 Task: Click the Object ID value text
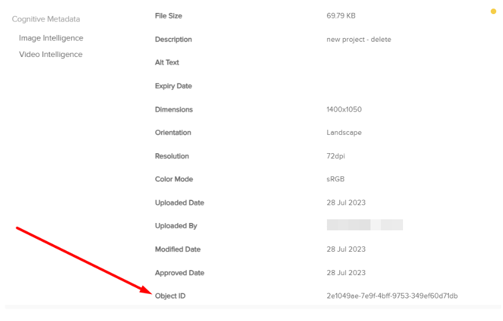point(392,296)
